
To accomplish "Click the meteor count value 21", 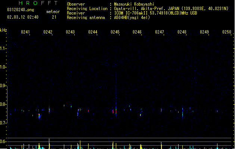I will pos(54,17).
